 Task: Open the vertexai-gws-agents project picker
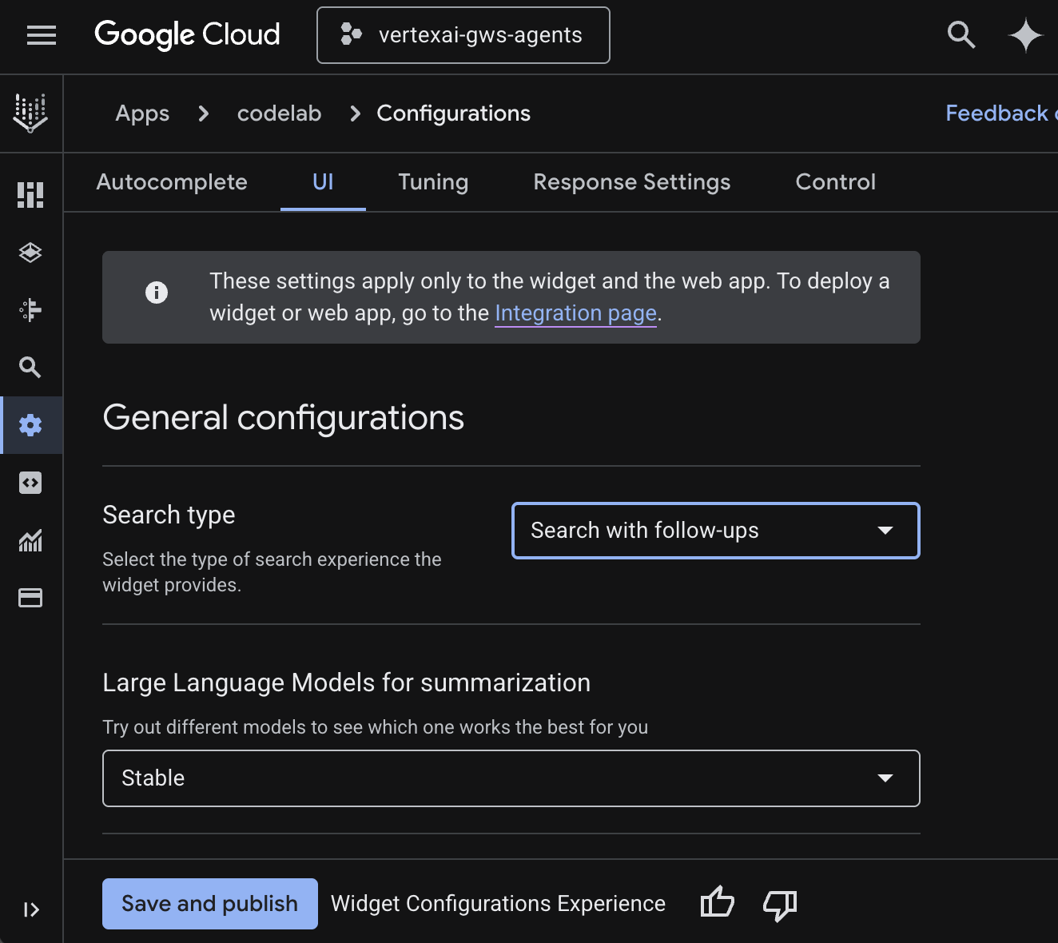pyautogui.click(x=463, y=35)
